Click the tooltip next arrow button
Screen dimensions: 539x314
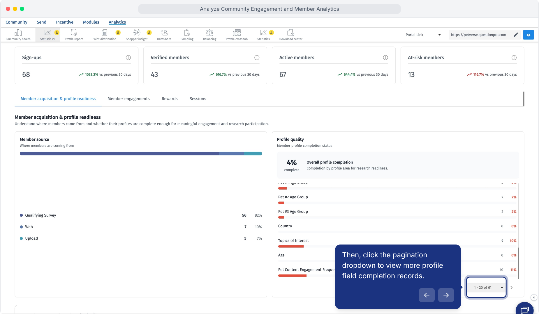(446, 295)
